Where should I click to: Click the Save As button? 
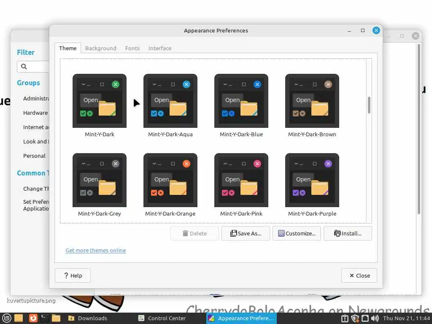246,233
